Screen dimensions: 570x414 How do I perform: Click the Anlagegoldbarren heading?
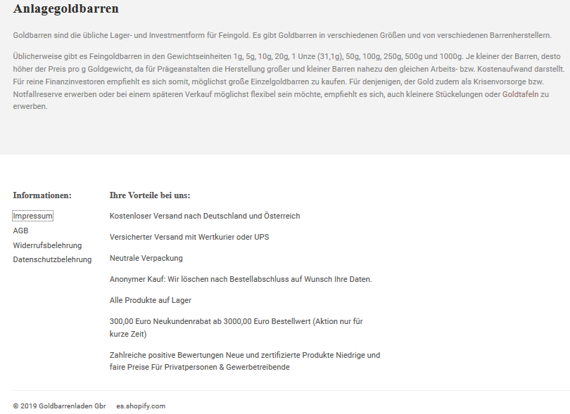tap(65, 9)
